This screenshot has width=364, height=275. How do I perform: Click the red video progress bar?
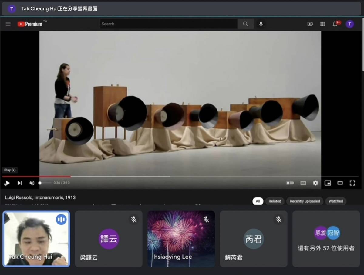click(x=36, y=176)
